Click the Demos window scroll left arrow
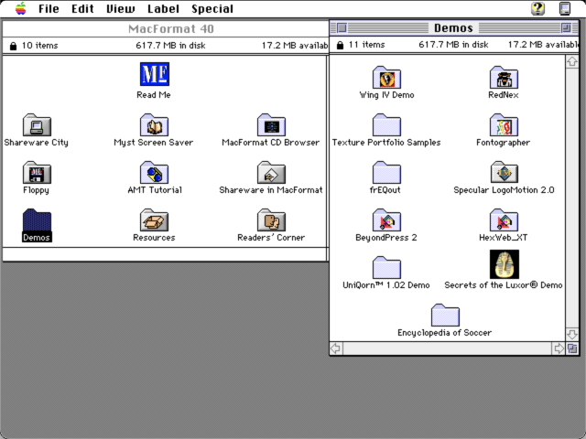The image size is (586, 439). (336, 348)
